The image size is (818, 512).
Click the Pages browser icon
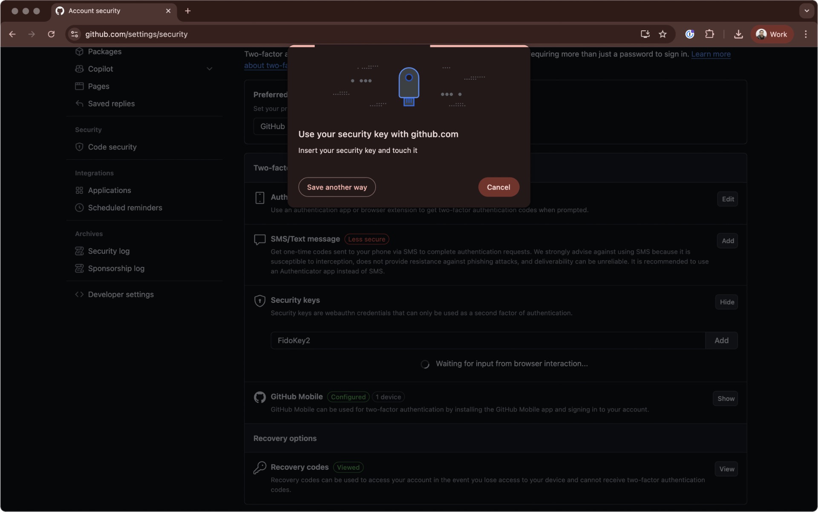point(79,86)
